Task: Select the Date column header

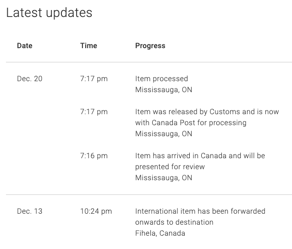Action: pos(25,46)
